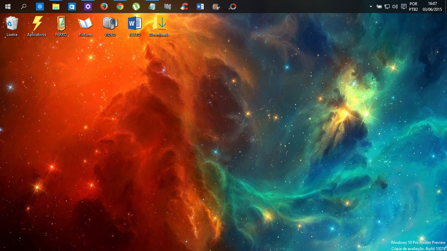This screenshot has height=251, width=447.
Task: Open the brick wall firewall icon
Action: 168,7
